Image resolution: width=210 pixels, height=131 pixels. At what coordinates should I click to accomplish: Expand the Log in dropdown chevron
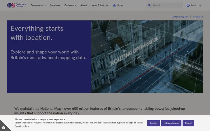200,5
